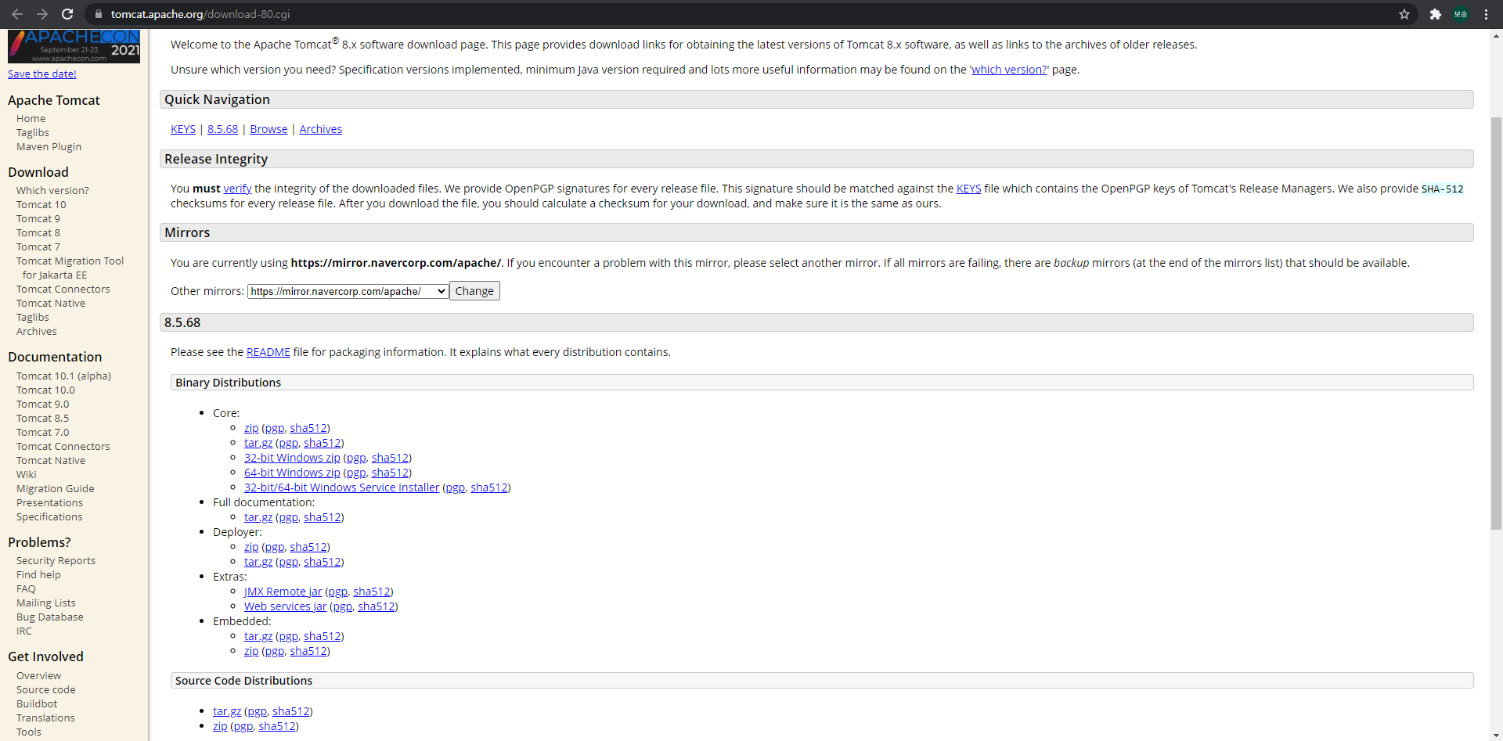Download Full documentation tar.gz
The width and height of the screenshot is (1503, 741).
pos(258,517)
